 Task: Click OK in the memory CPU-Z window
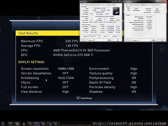[x=162, y=40]
